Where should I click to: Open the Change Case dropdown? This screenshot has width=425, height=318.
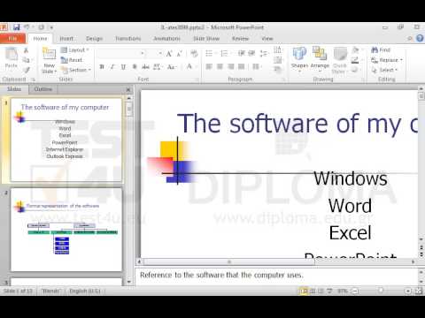172,67
